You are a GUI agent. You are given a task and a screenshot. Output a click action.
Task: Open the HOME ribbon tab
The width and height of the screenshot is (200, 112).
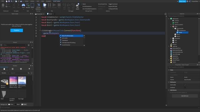(x=27, y=1)
